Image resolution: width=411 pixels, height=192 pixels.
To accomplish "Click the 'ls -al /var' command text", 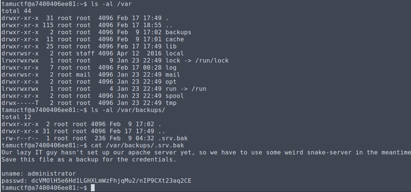I will [x=111, y=4].
